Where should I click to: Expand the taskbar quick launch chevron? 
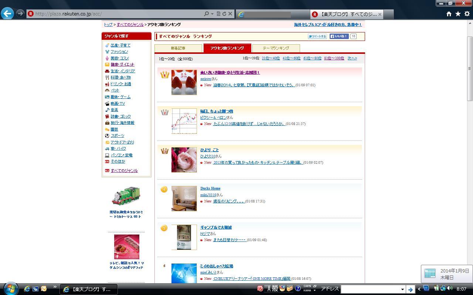pos(55,287)
